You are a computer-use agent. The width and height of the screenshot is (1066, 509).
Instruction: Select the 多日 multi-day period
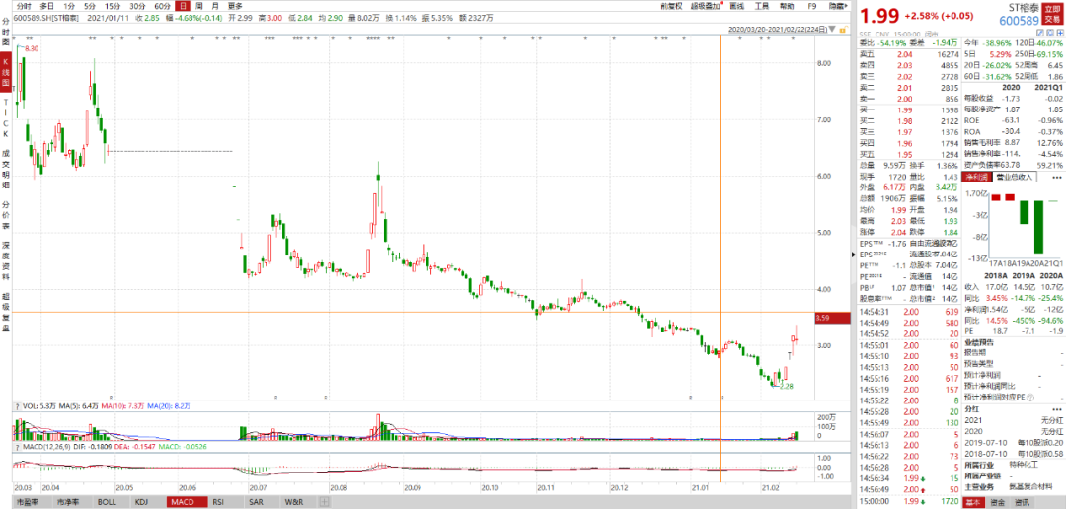tap(46, 6)
